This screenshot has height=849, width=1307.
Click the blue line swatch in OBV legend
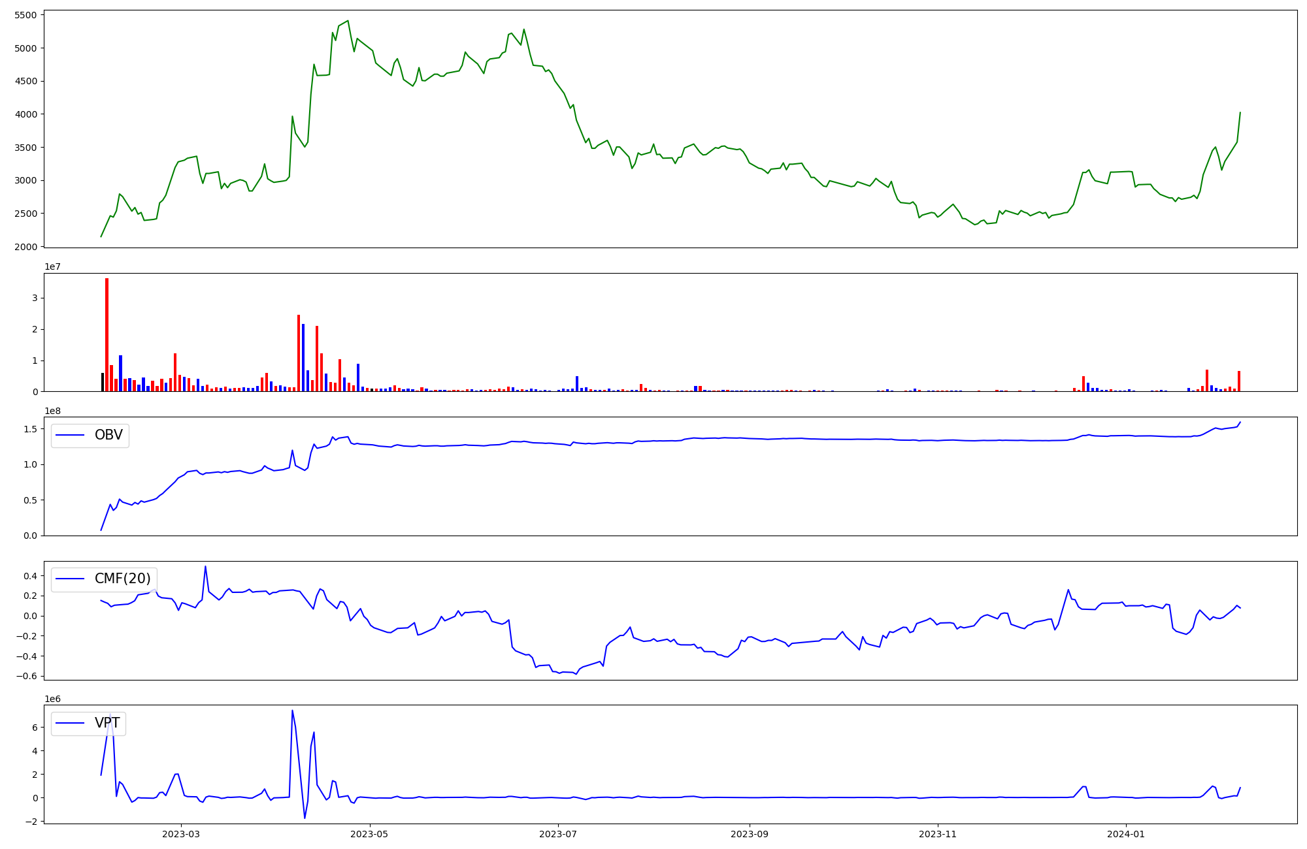point(71,436)
